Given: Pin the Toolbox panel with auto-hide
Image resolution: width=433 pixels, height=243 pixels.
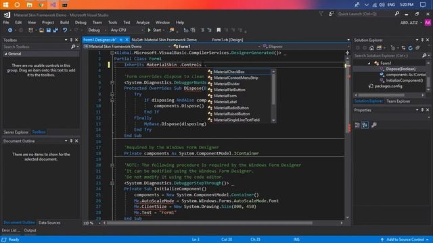Looking at the screenshot, I should coord(71,40).
